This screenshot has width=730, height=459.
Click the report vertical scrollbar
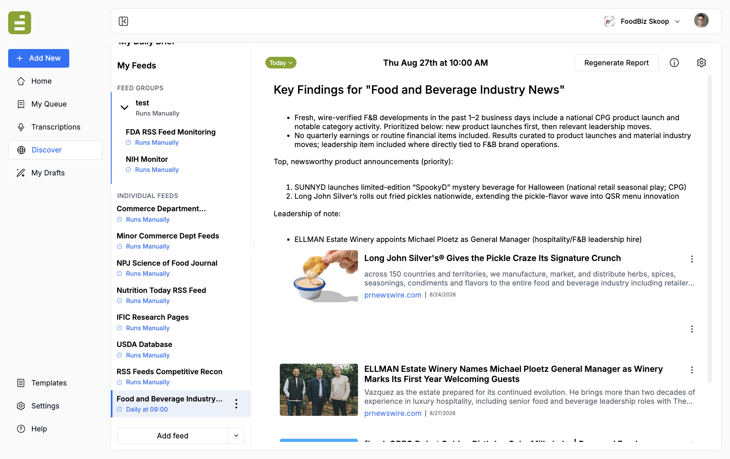[x=710, y=229]
